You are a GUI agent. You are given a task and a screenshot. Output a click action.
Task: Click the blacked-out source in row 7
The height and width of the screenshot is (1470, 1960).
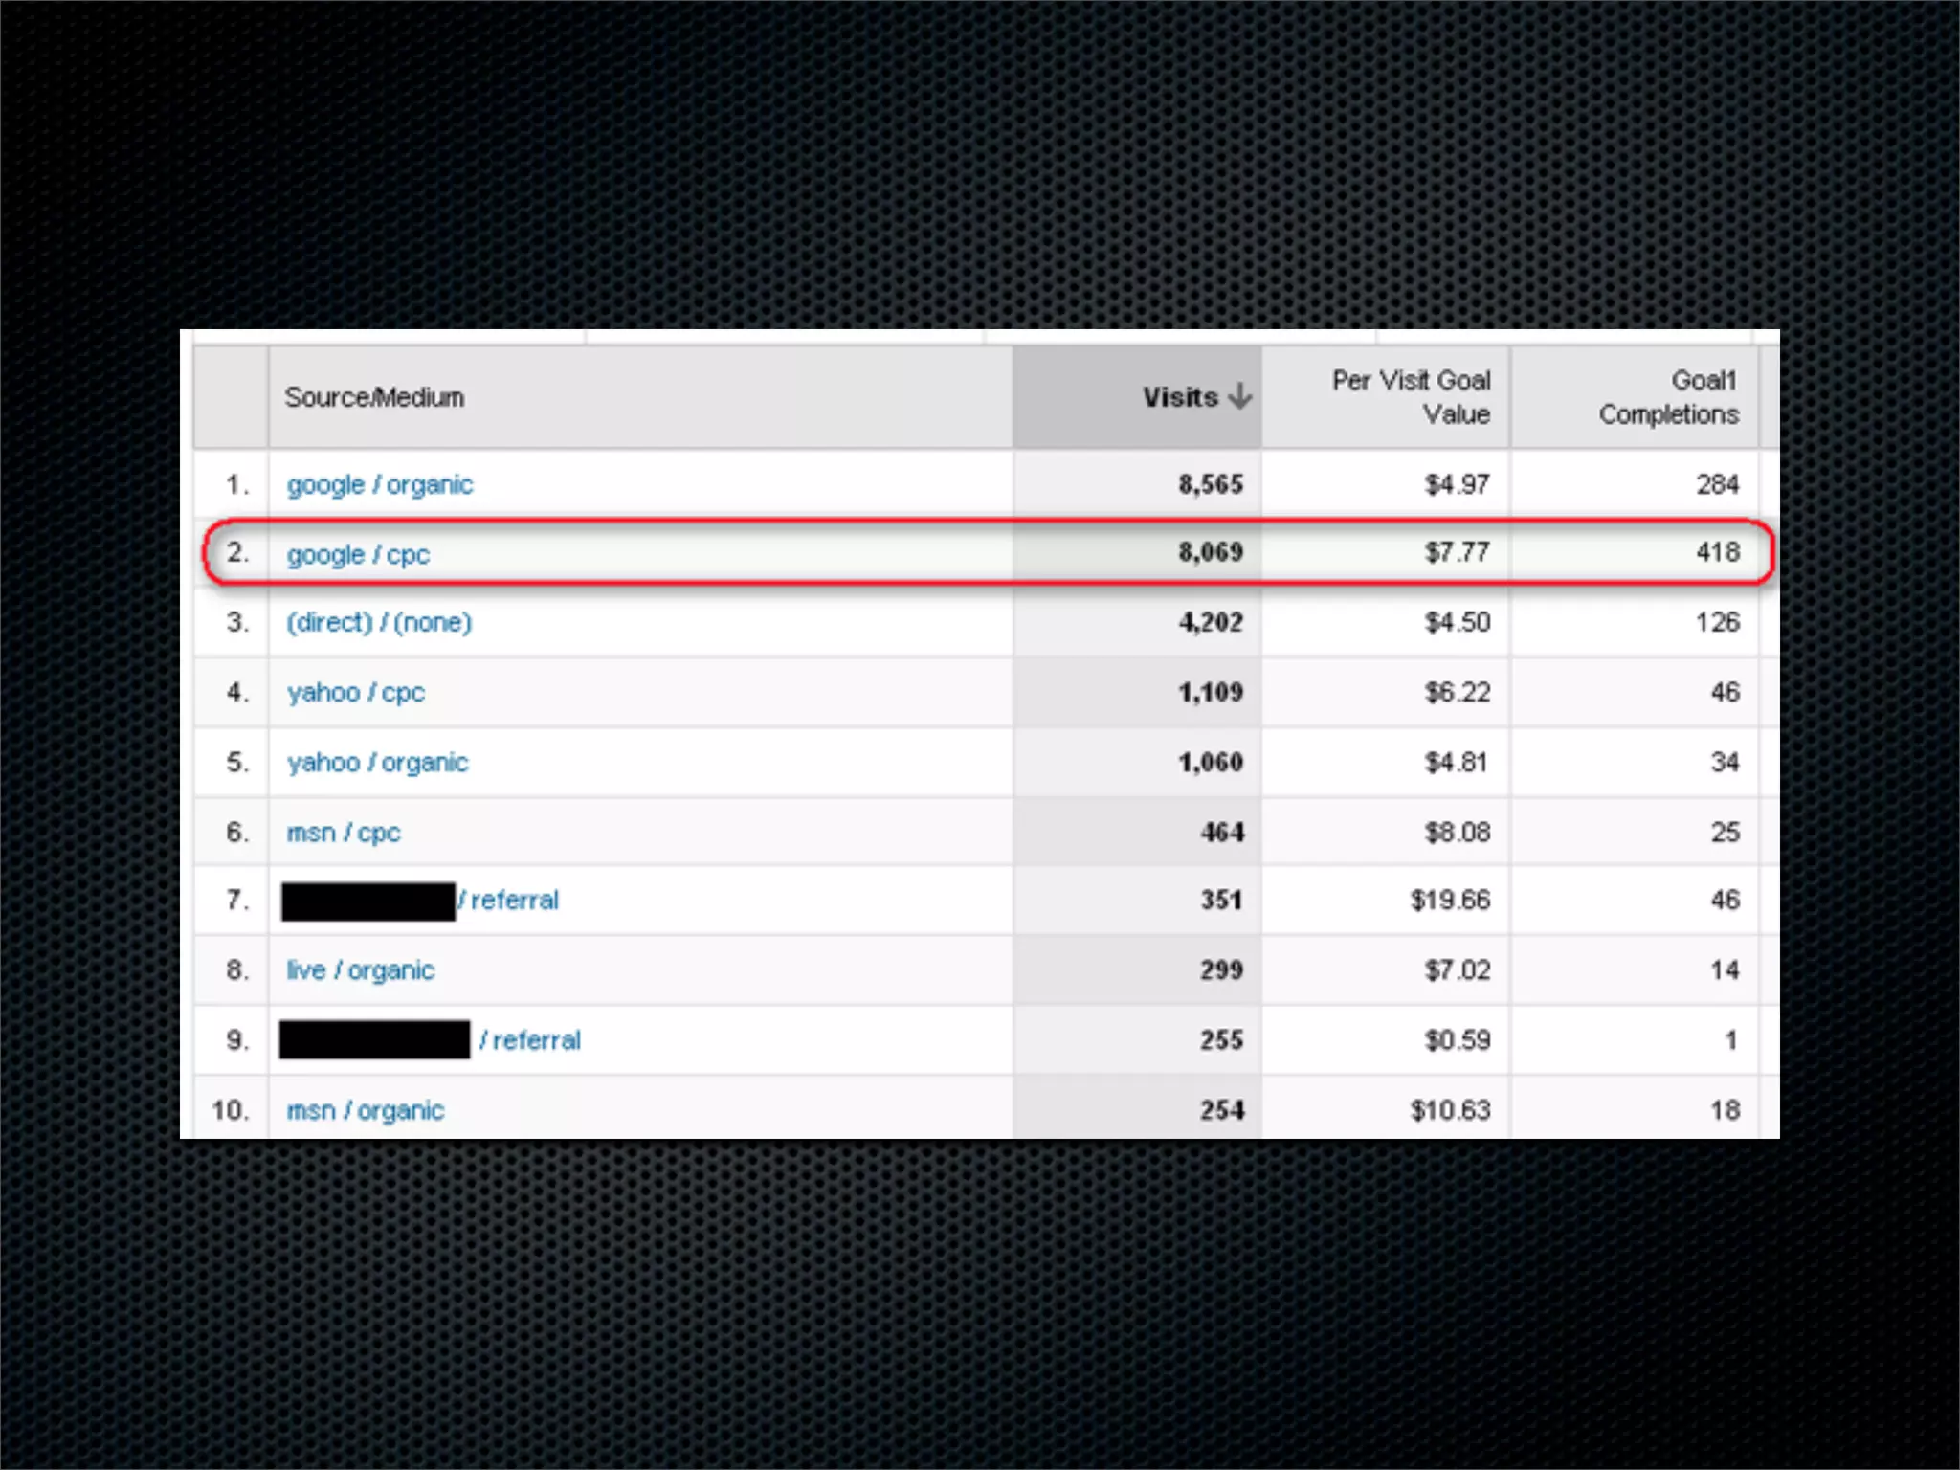click(x=368, y=902)
